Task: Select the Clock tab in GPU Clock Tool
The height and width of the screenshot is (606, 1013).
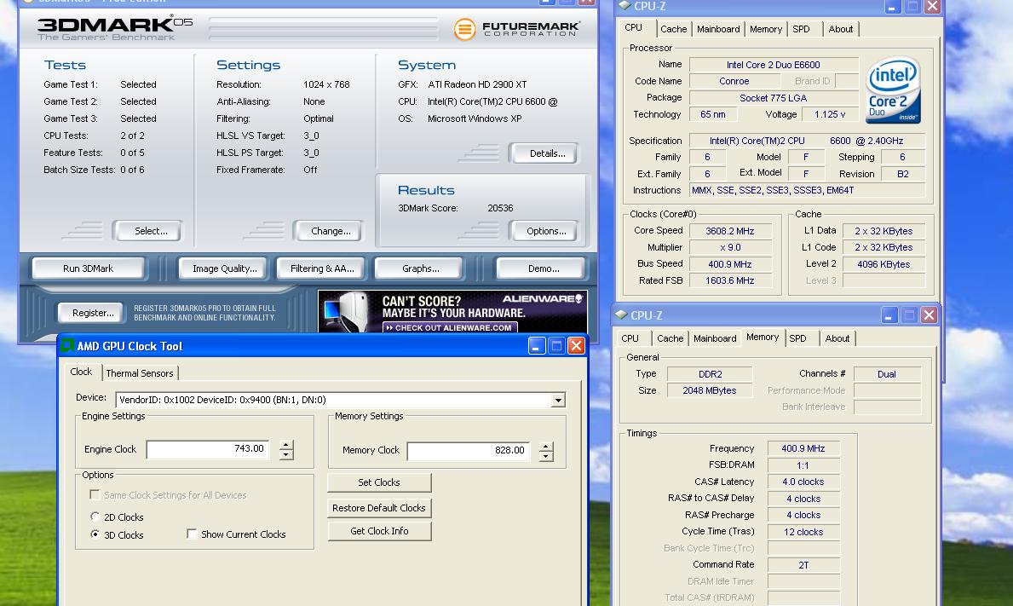Action: tap(81, 372)
